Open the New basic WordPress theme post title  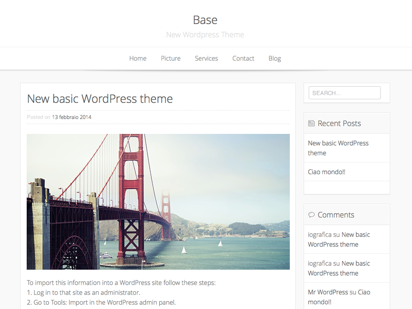point(100,99)
